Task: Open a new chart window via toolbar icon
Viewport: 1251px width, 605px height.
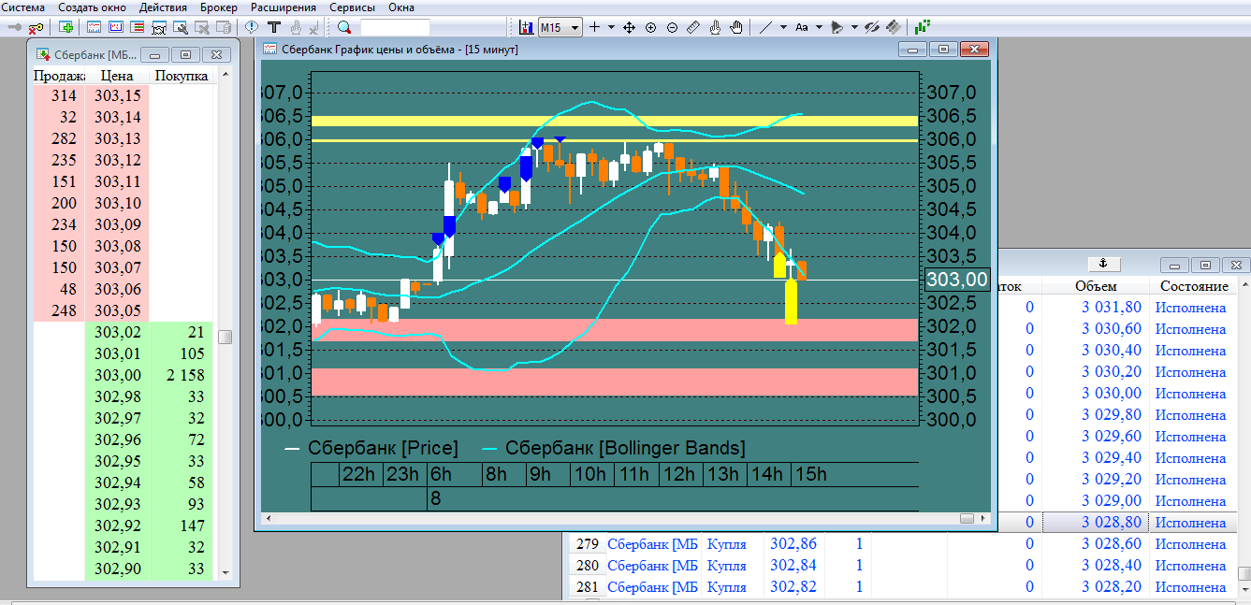Action: point(94,27)
